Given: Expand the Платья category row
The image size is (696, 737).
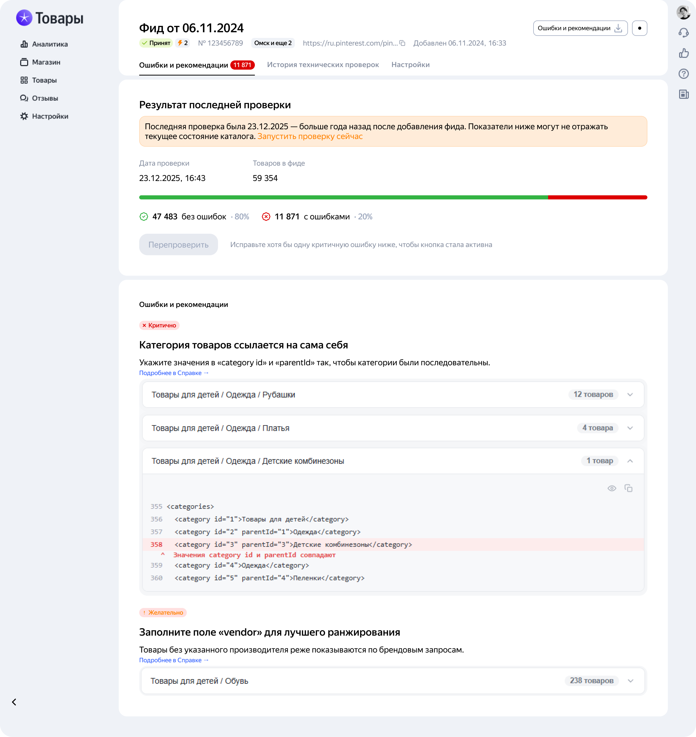Looking at the screenshot, I should (393, 428).
